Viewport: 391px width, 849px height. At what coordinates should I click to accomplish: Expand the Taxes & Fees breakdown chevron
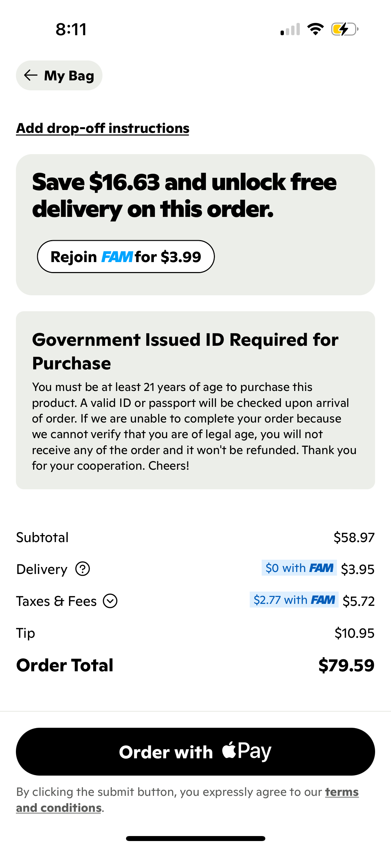point(111,601)
